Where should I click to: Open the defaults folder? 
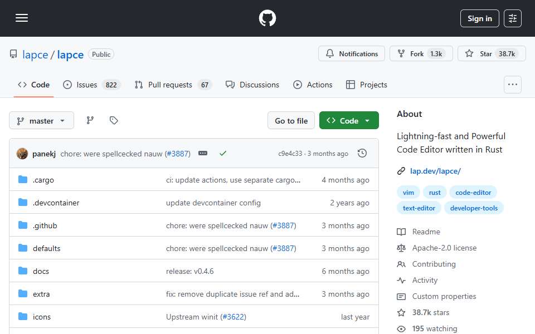click(x=46, y=248)
